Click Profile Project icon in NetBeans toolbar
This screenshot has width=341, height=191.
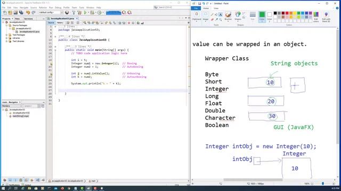point(100,13)
